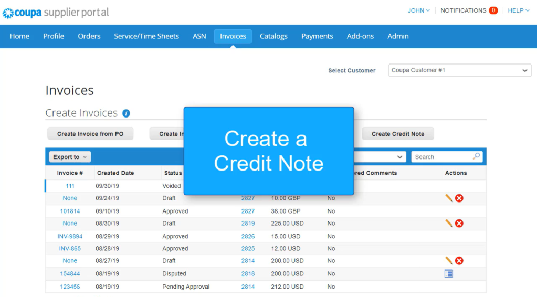Viewport: 537px width, 297px height.
Task: Sort by the Created Date column header
Action: (x=115, y=173)
